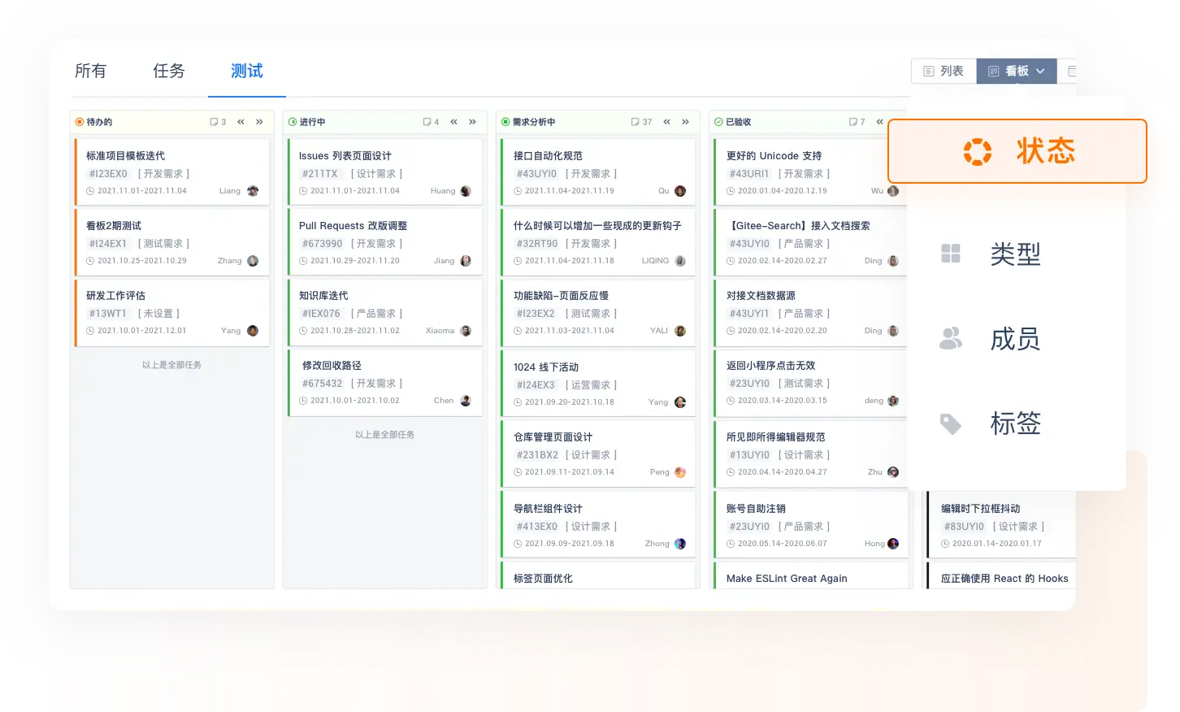1180x712 pixels.
Task: Click the 类型 grid icon
Action: coord(951,254)
